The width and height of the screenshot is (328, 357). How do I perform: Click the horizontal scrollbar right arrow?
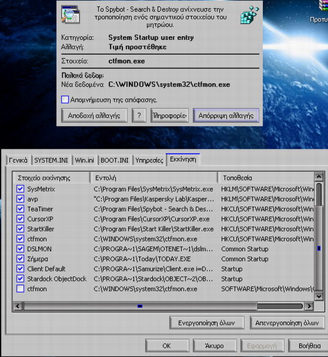(x=309, y=306)
